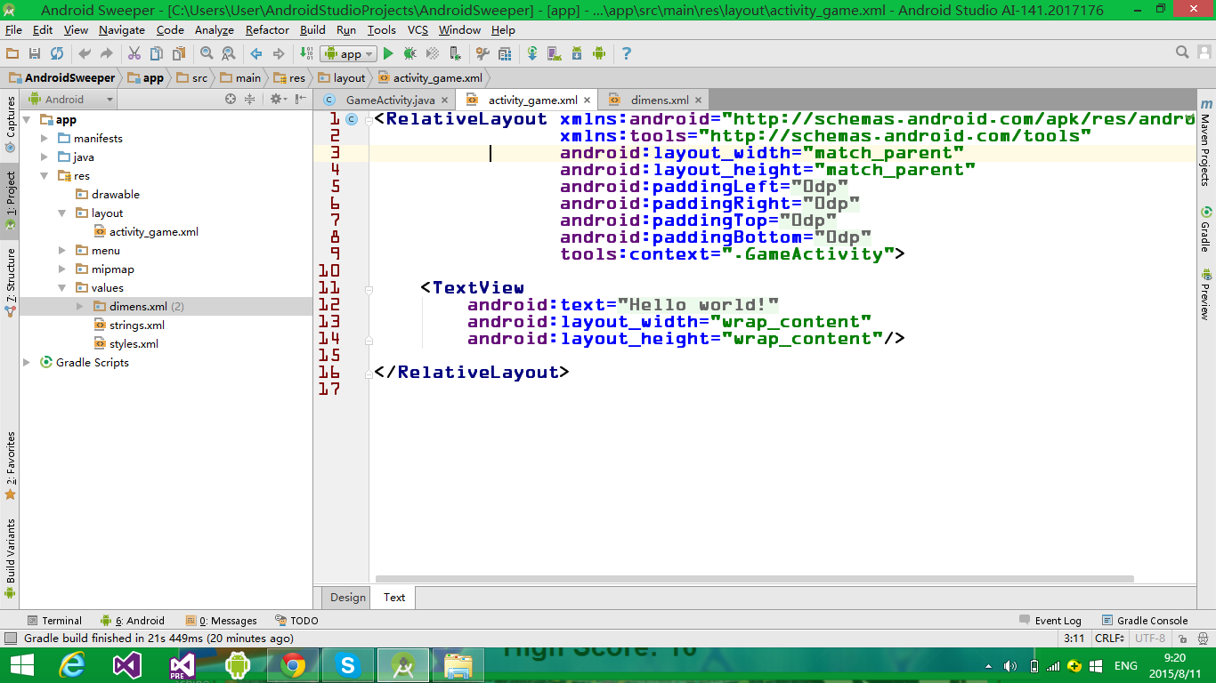Open the Preview side panel
Screen dimensions: 1216x683
1206,294
